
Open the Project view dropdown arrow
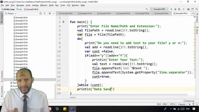16,13
